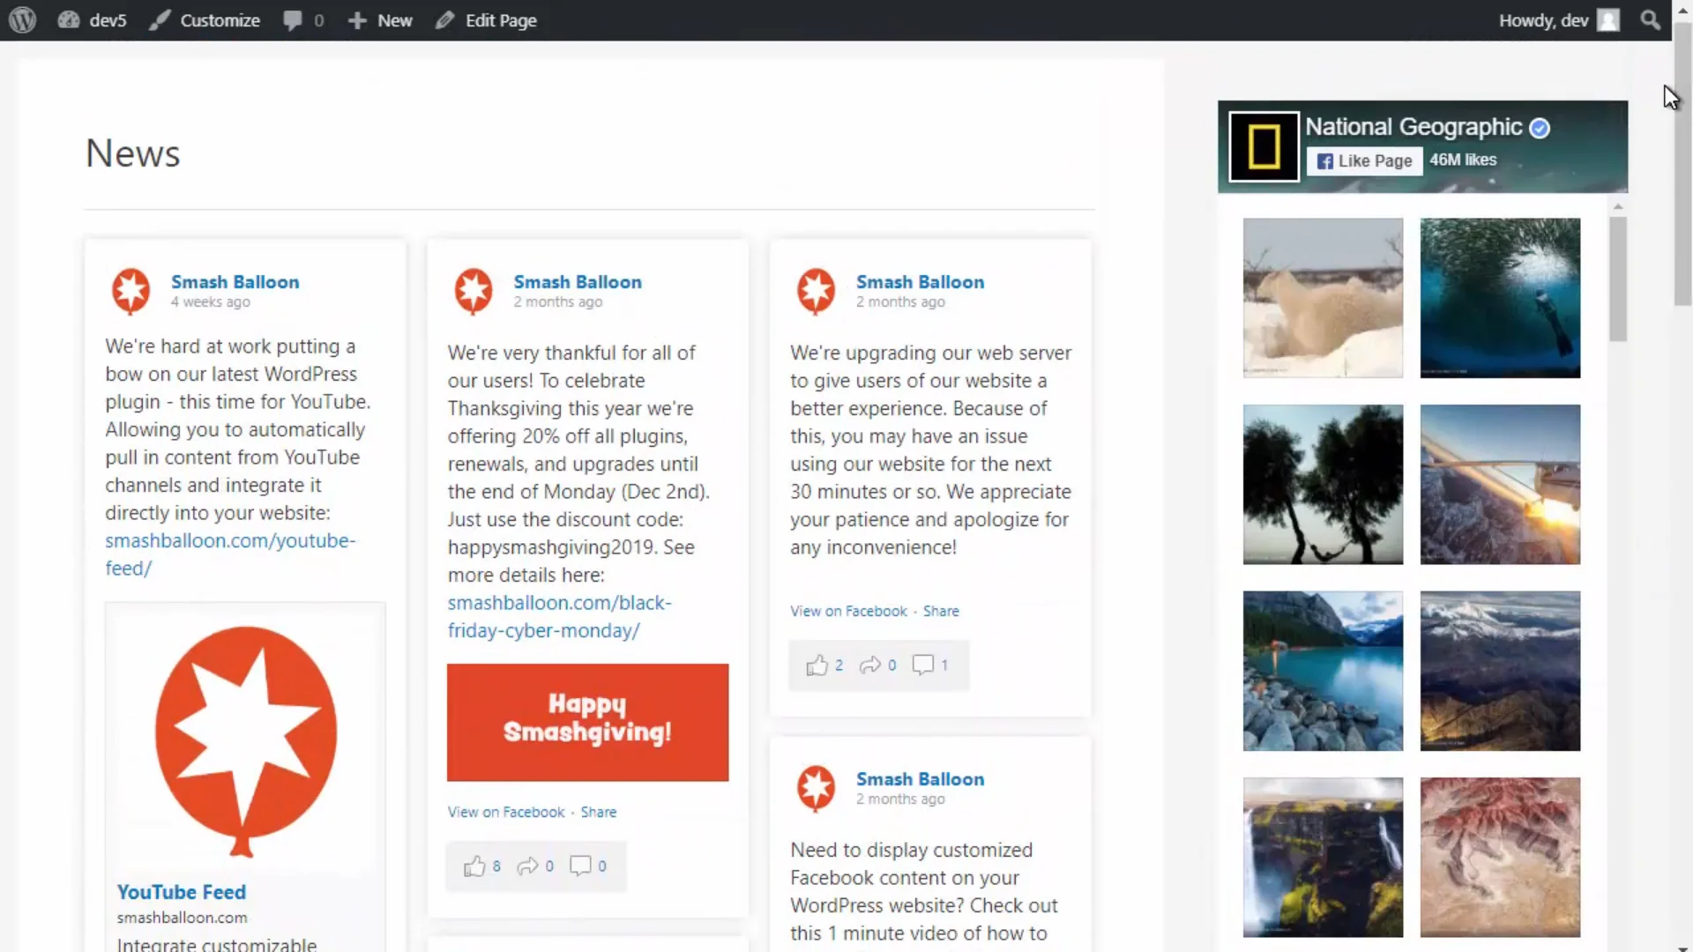Click the like thumbs-up icon on Thanksgiving post
1693x952 pixels.
(474, 866)
